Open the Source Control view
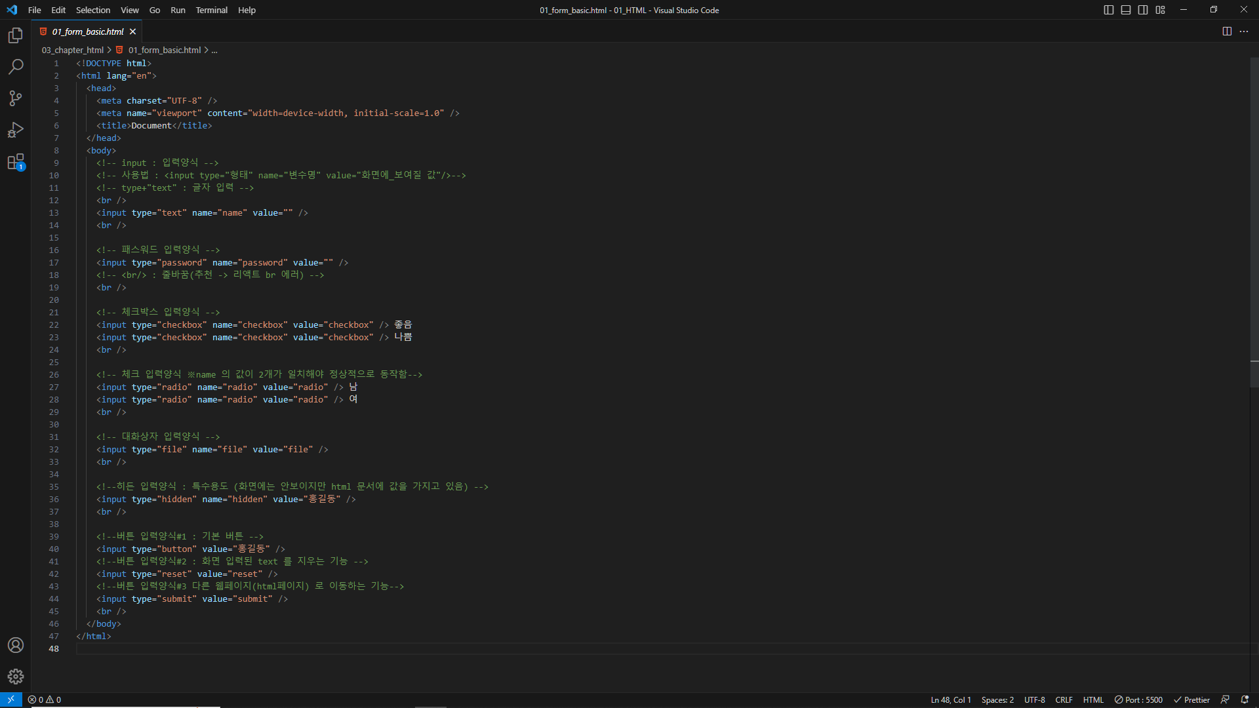This screenshot has width=1259, height=708. pyautogui.click(x=16, y=98)
